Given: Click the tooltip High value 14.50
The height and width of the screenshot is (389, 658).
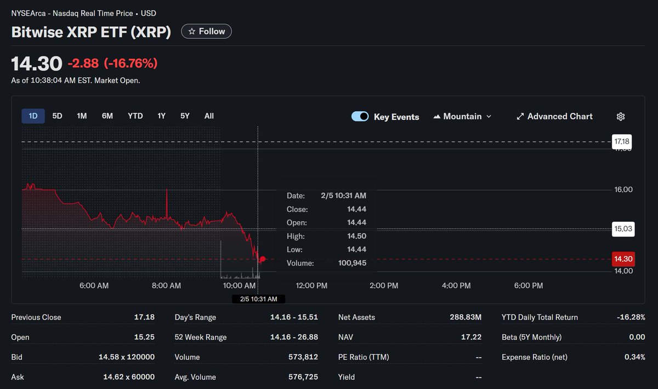Looking at the screenshot, I should pyautogui.click(x=357, y=236).
